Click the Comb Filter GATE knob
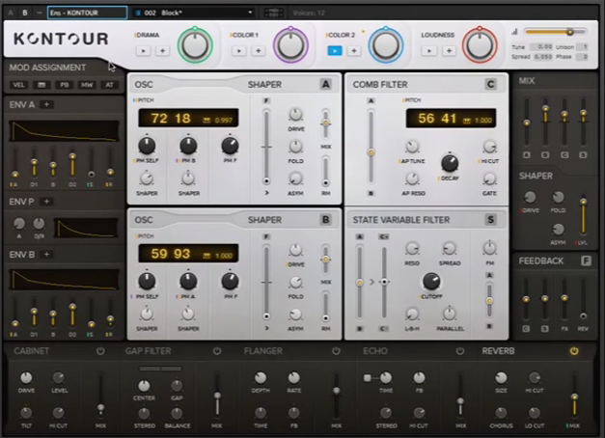 (489, 179)
